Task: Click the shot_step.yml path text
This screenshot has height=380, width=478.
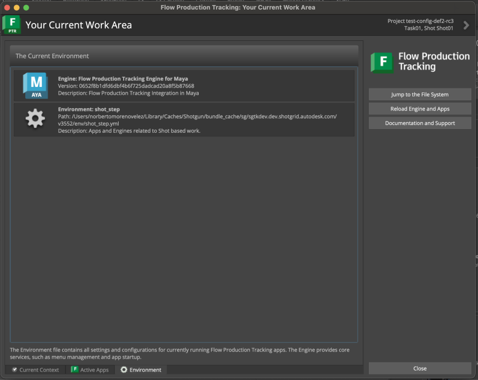Action: coord(197,120)
